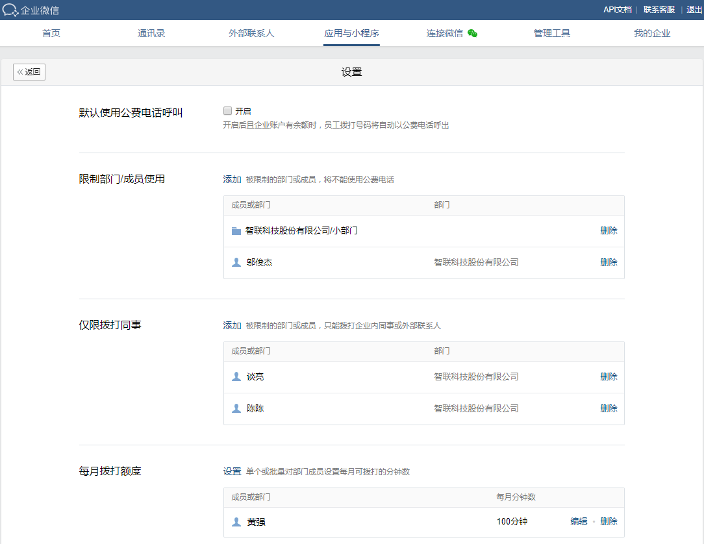This screenshot has height=544, width=704.
Task: Remove 谈亮 from 仅限拨打同事 list
Action: coord(609,377)
